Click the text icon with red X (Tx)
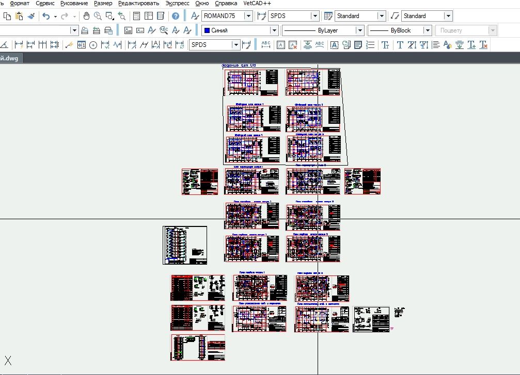Viewport: 520px width, 375px height. coord(483,45)
